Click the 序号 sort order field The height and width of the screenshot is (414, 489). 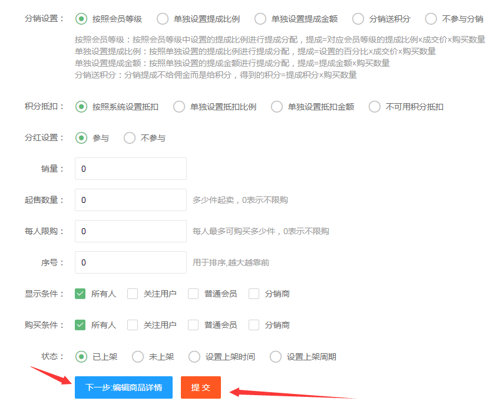tap(130, 262)
